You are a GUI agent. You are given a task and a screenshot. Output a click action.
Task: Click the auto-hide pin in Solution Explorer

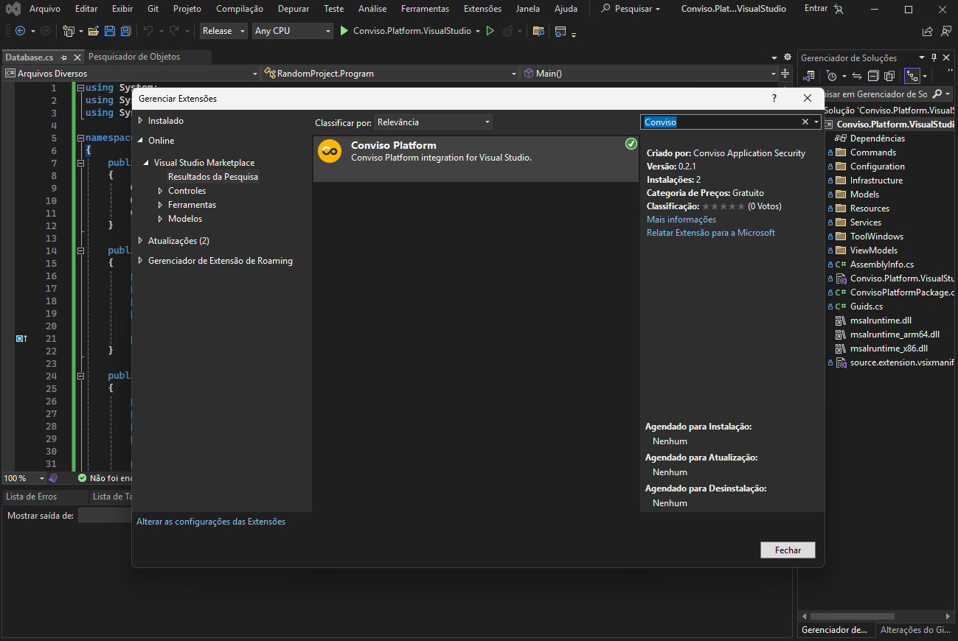(934, 57)
